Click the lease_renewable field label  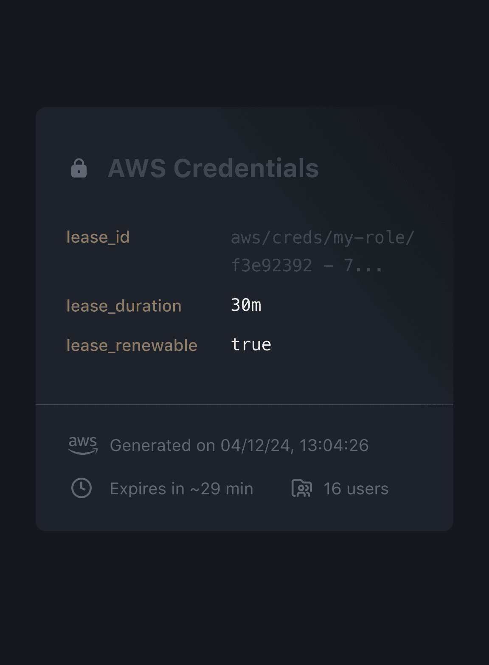(132, 345)
